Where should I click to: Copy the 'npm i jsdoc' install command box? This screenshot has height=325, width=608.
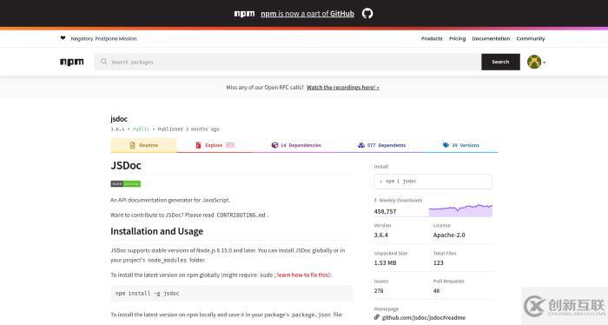click(433, 182)
